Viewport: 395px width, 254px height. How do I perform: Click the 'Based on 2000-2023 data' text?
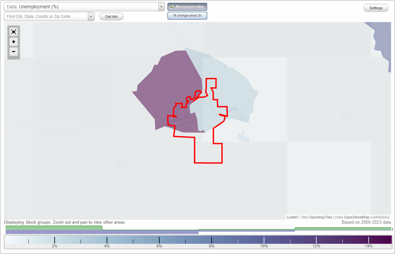tap(366, 222)
